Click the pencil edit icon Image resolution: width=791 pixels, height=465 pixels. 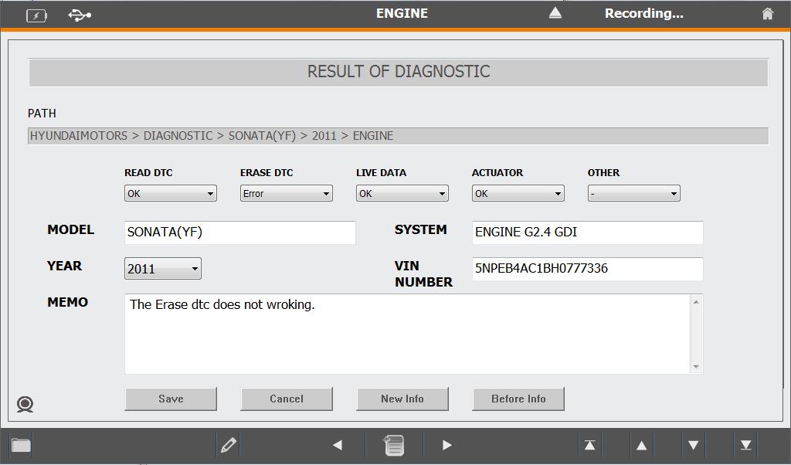229,445
